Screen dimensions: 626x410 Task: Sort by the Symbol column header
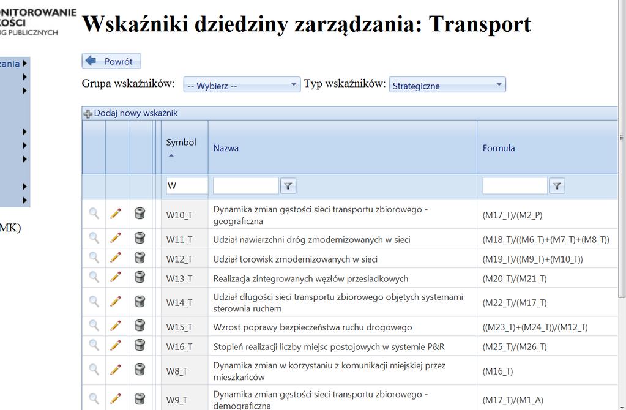coord(181,142)
